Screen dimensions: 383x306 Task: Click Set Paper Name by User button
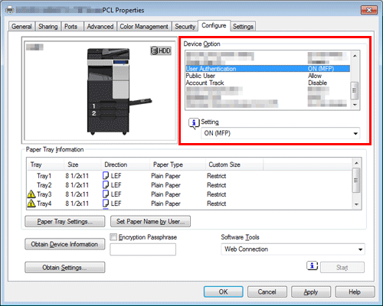pyautogui.click(x=150, y=222)
